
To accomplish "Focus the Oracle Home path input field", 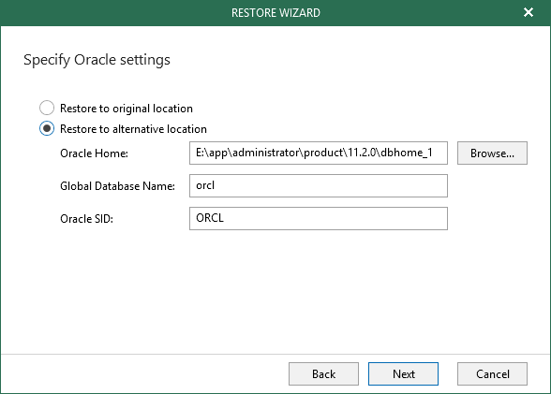I will point(319,153).
